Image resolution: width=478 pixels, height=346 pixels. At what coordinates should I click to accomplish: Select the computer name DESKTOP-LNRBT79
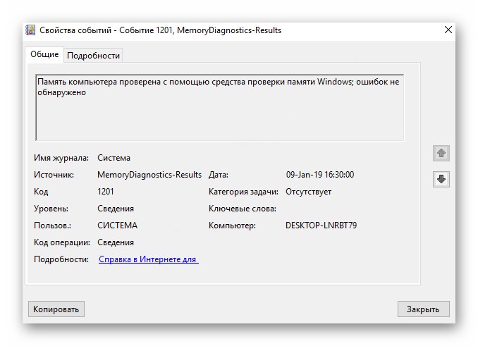click(321, 225)
